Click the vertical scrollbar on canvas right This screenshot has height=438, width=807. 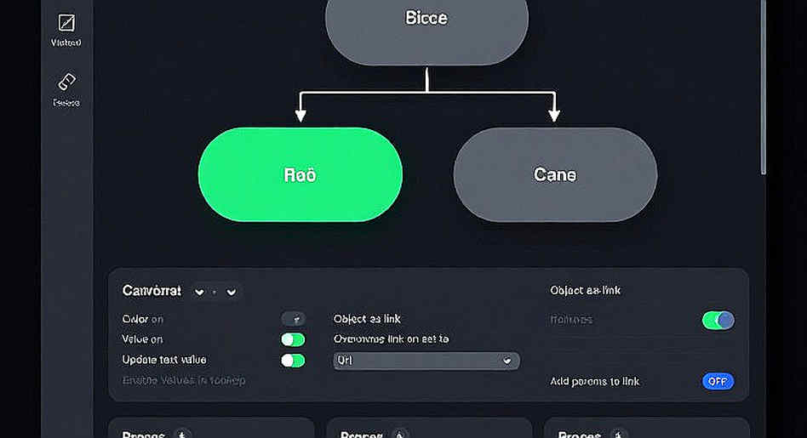(764, 88)
